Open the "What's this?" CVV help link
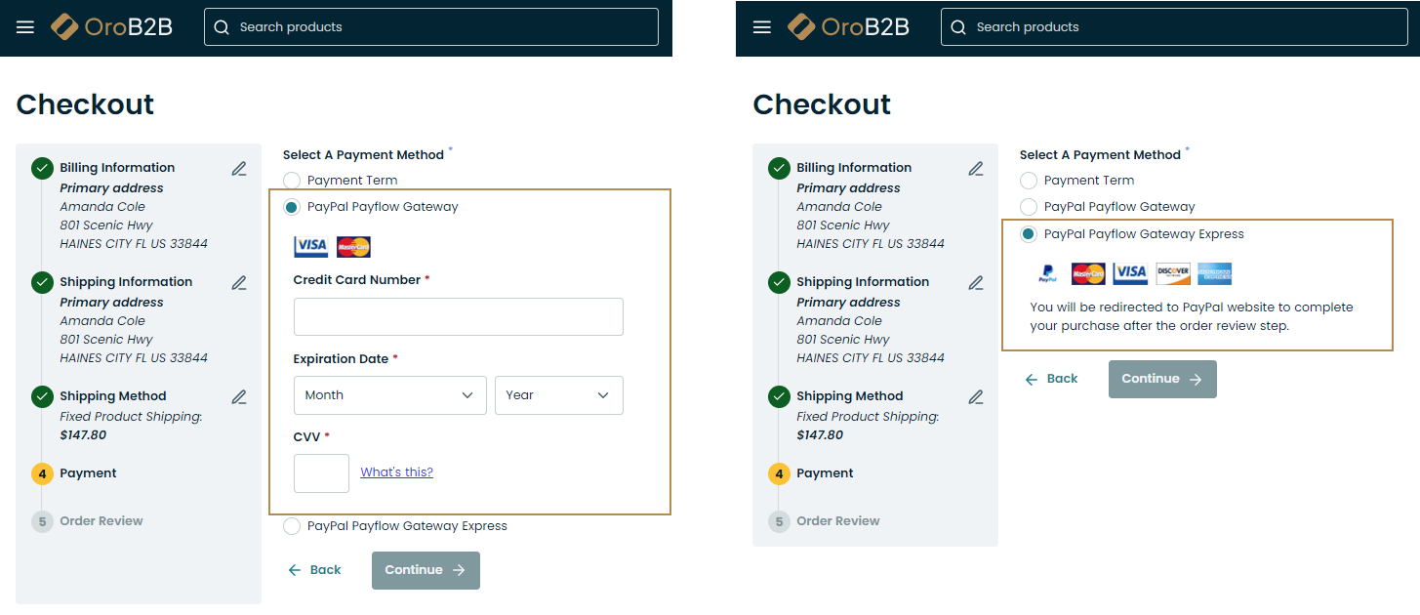The image size is (1420, 615). pos(396,472)
